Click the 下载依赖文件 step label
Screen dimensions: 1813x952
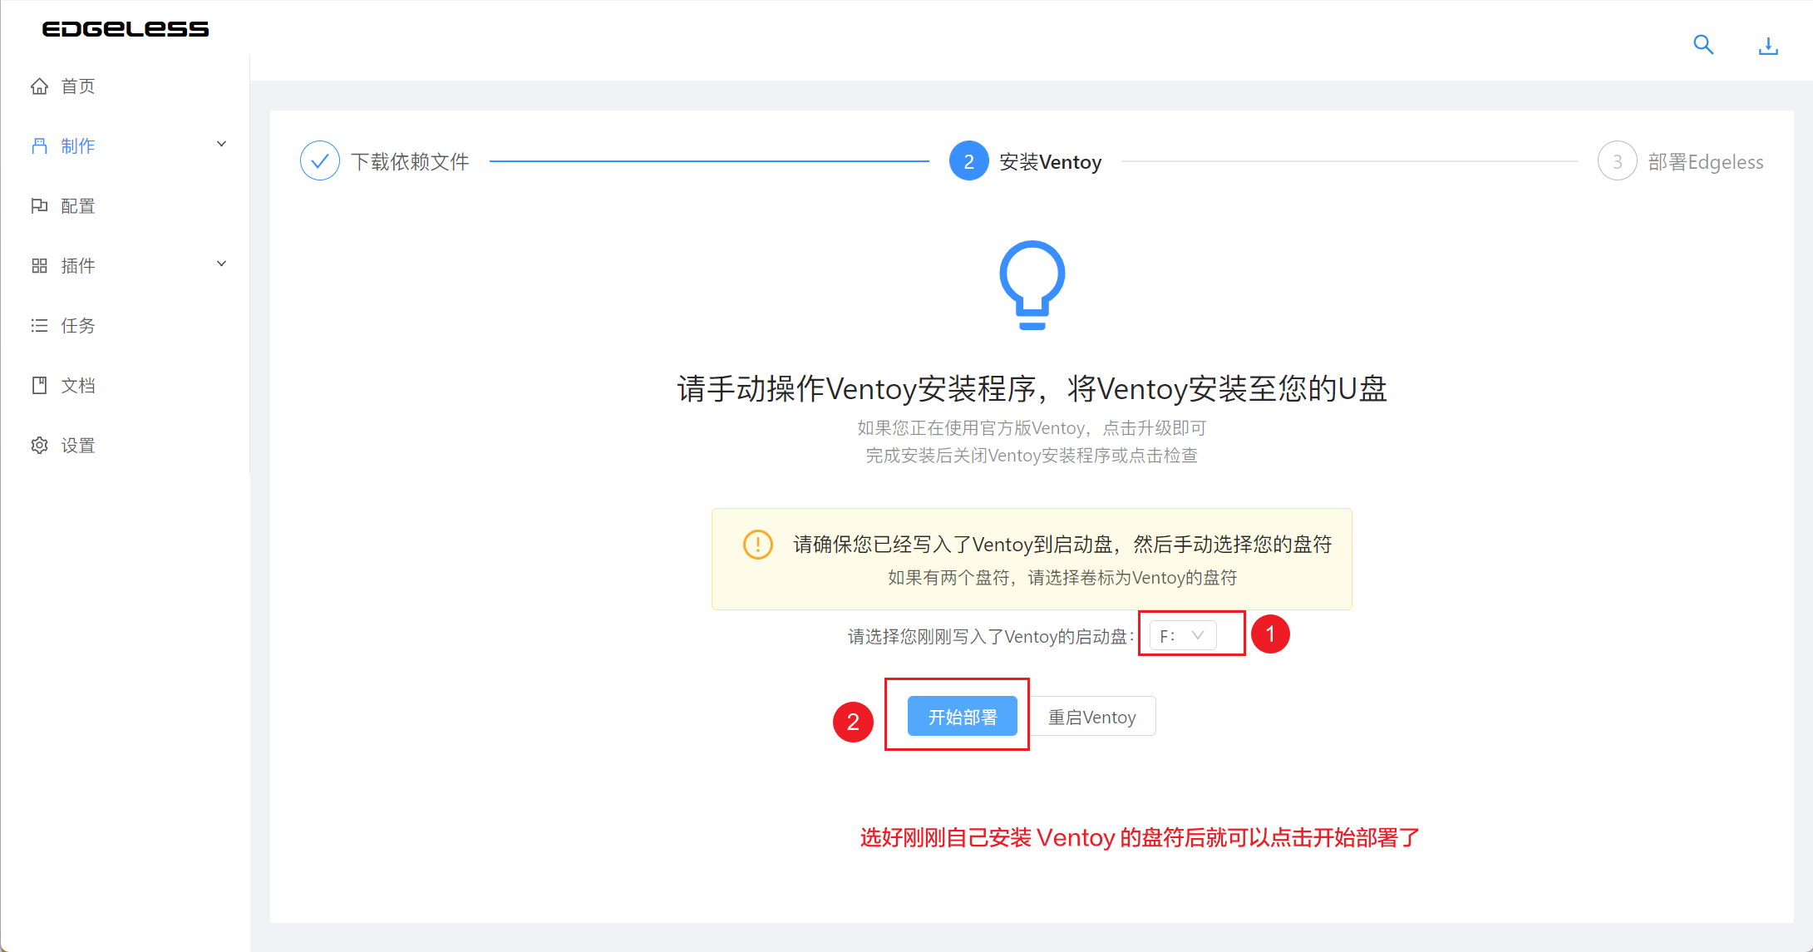[410, 162]
